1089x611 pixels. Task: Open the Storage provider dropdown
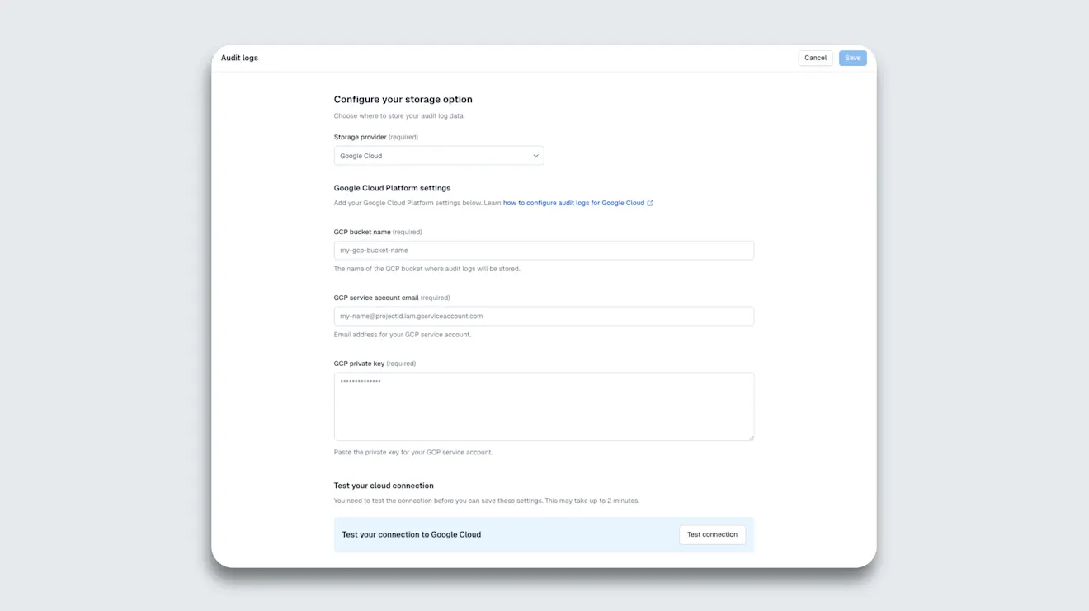(438, 155)
